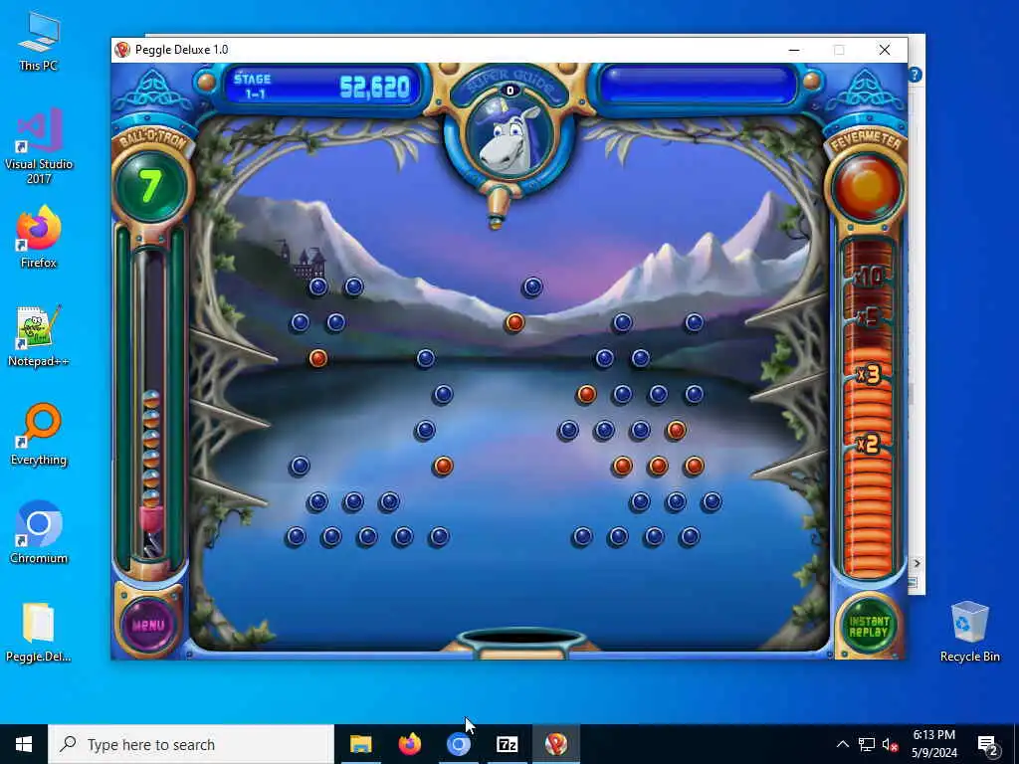Screen dimensions: 1019x764
Task: Open This PC desktop icon
Action: 39,42
